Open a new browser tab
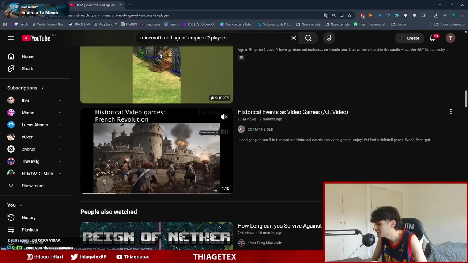This screenshot has height=263, width=468. pos(129,5)
